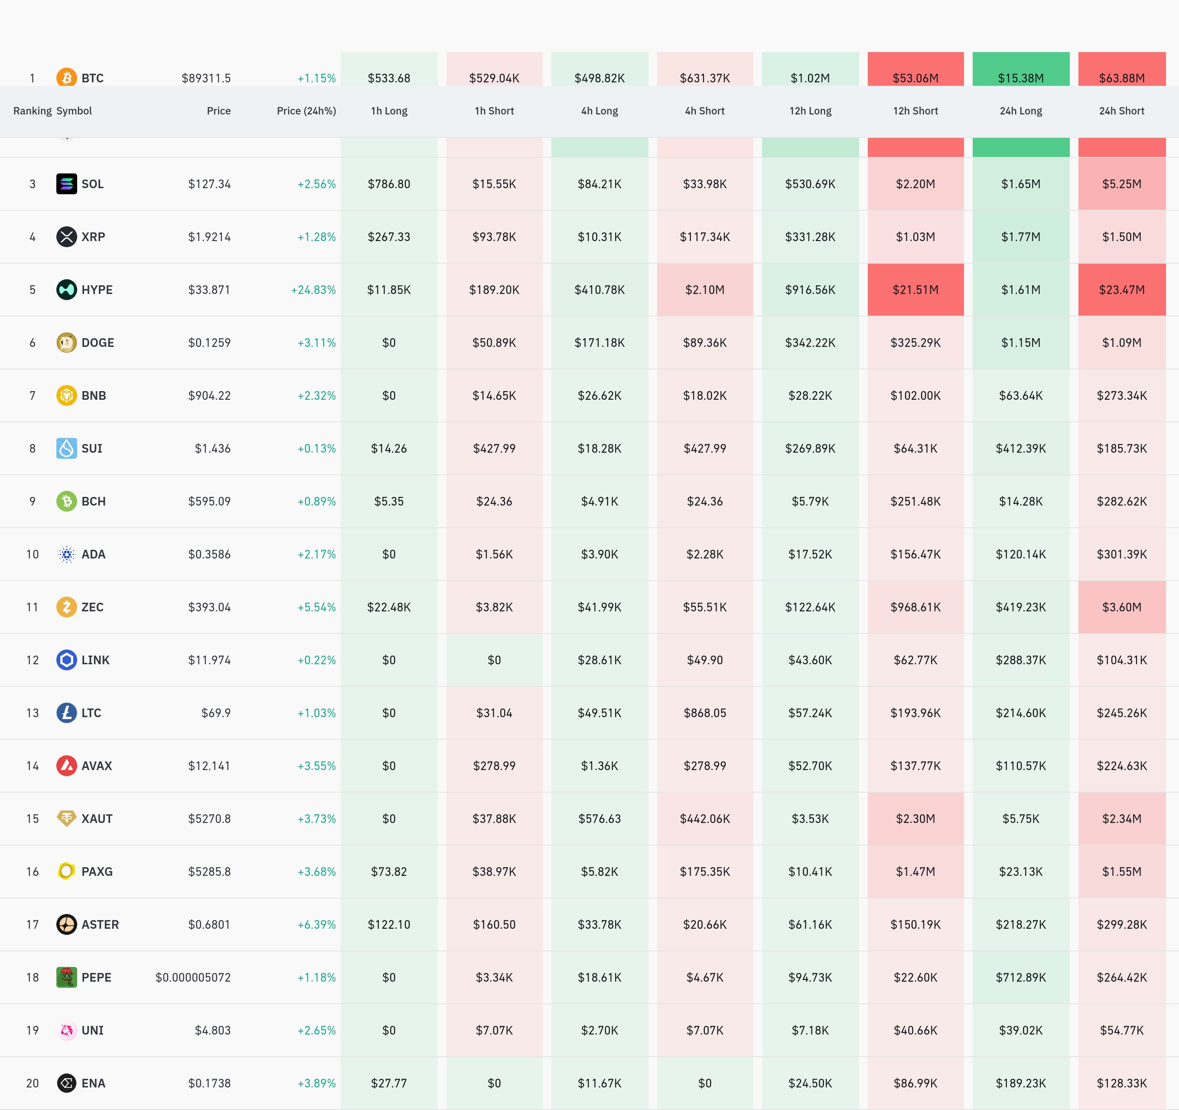
Task: Click the HYPE token icon
Action: pyautogui.click(x=66, y=290)
